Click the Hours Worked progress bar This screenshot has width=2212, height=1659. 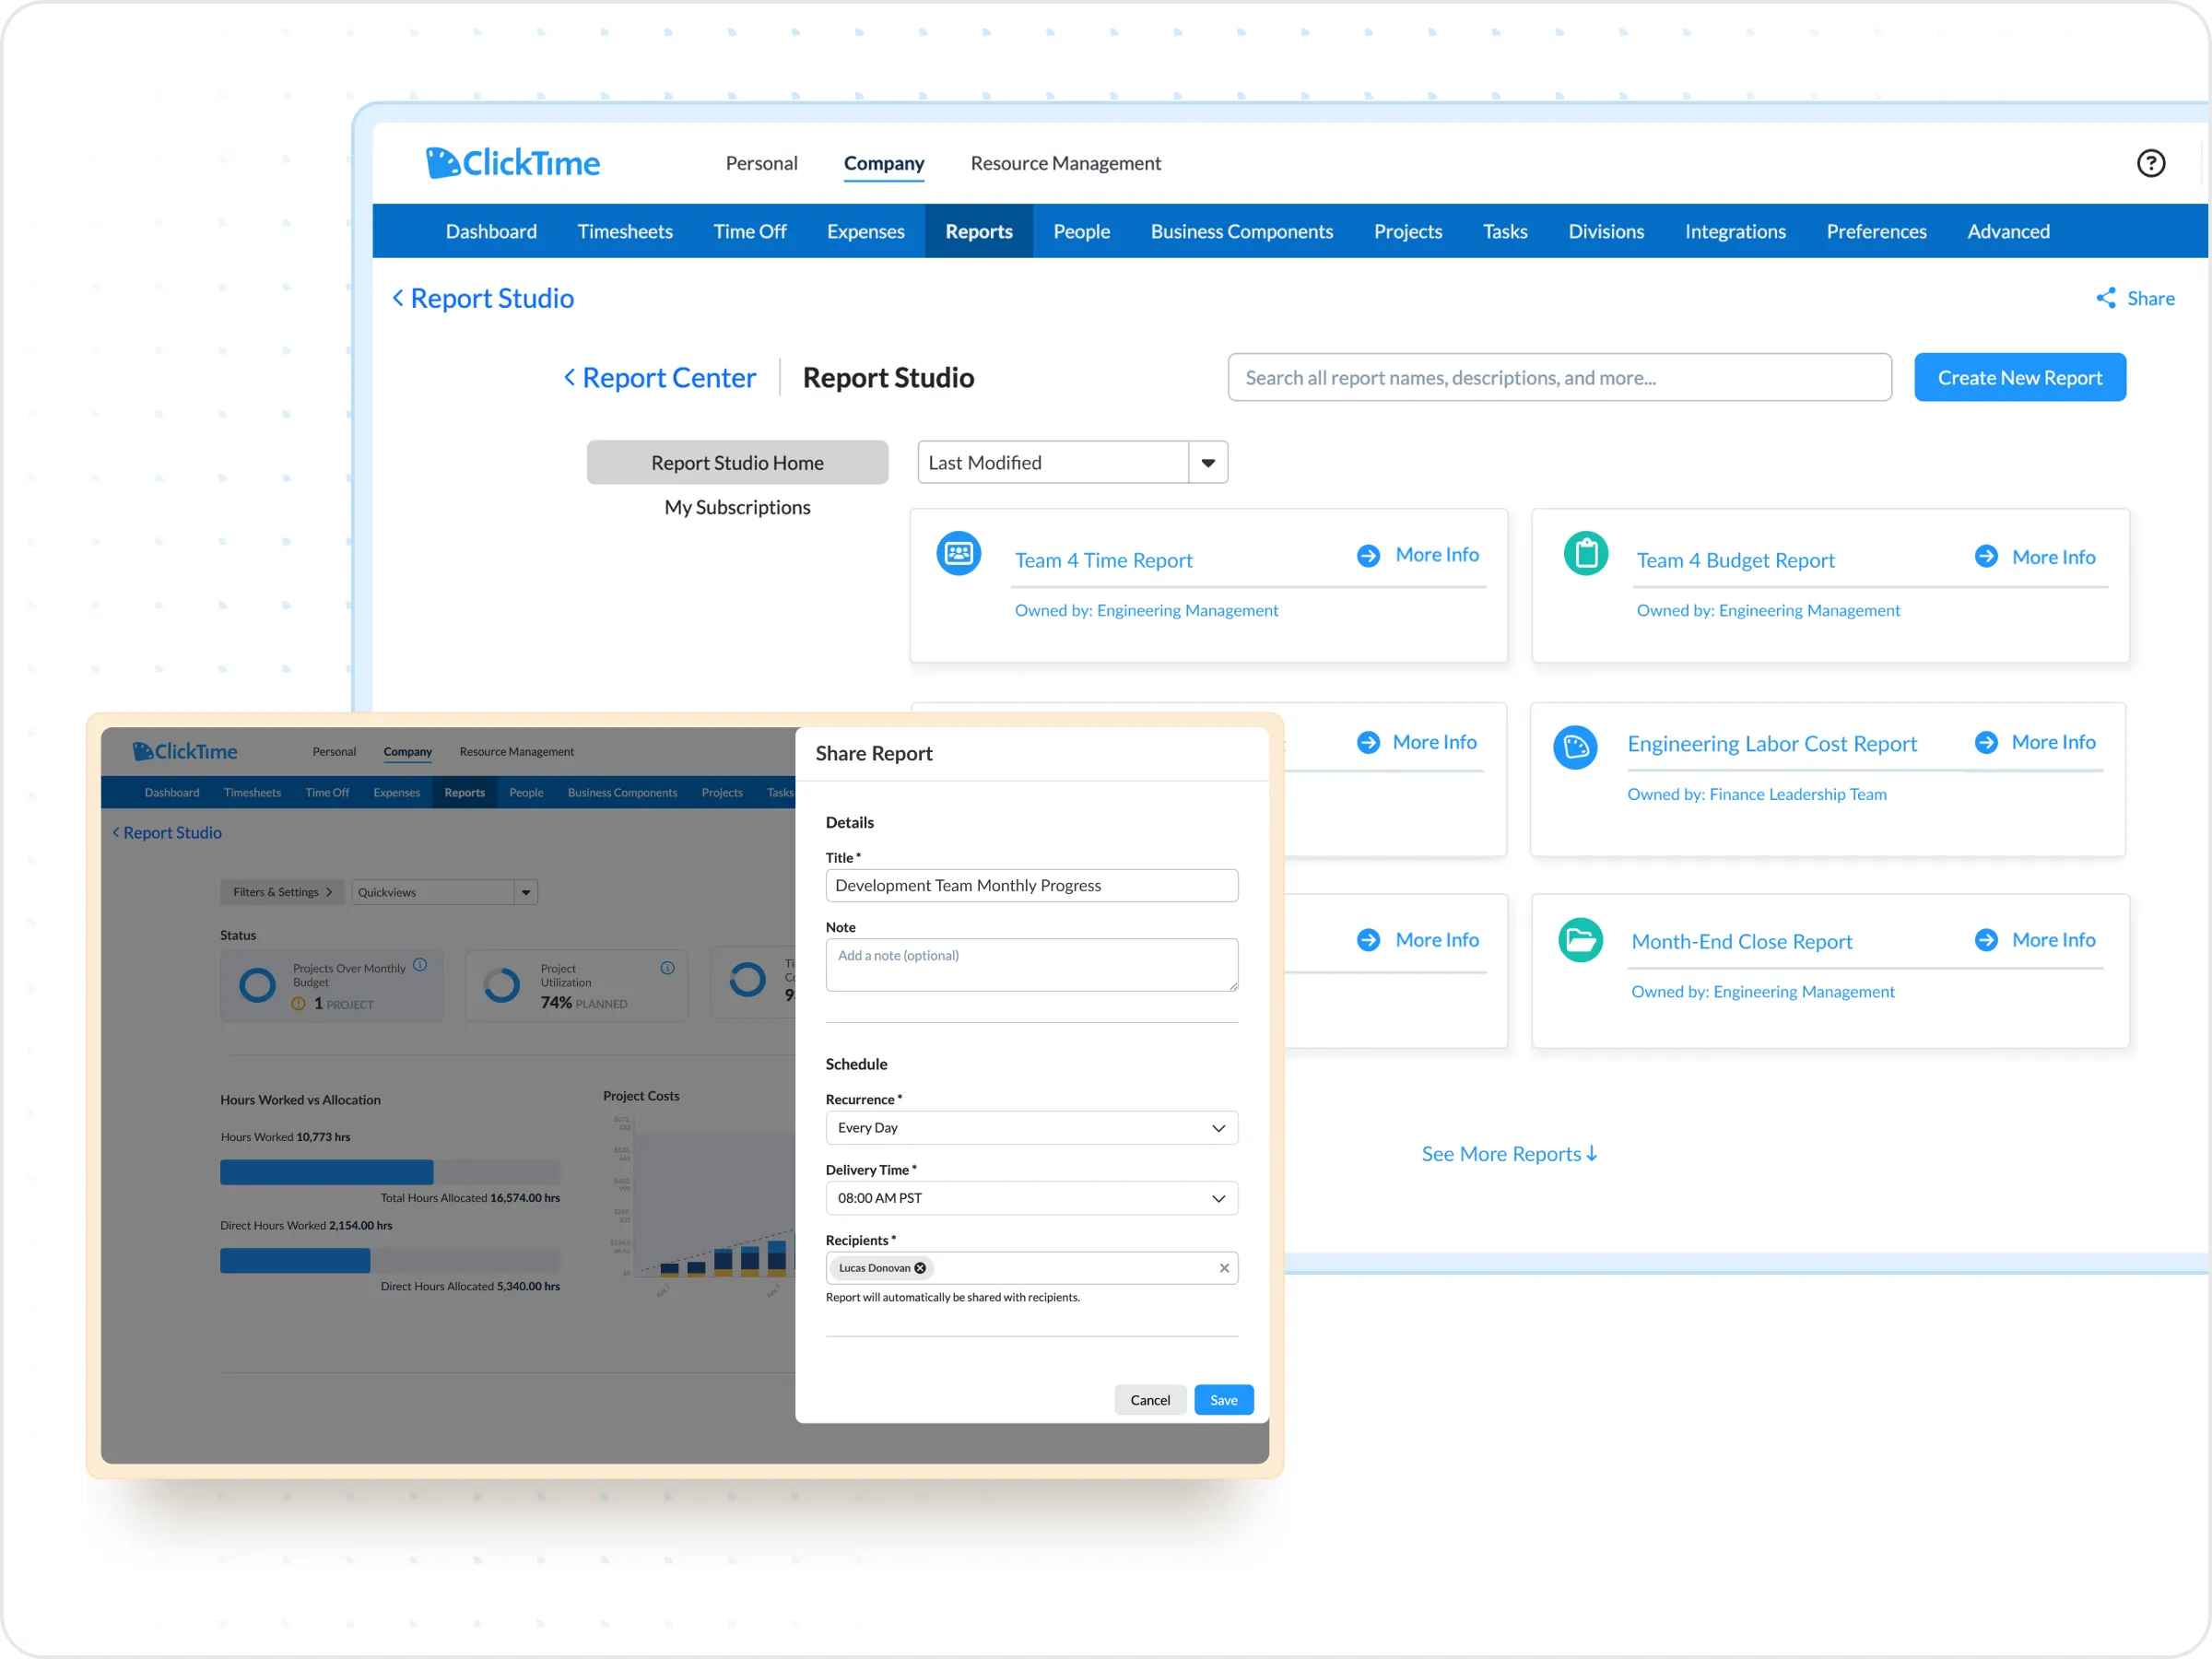tap(326, 1171)
